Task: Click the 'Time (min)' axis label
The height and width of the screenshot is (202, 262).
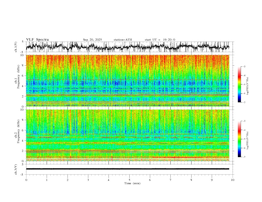Action: click(x=132, y=183)
